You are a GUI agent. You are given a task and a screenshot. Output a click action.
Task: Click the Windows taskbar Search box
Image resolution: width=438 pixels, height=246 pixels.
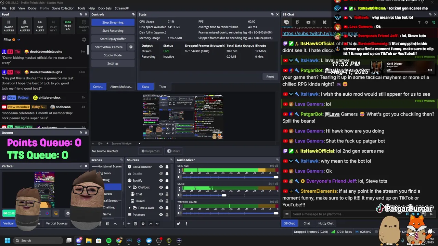(x=38, y=241)
